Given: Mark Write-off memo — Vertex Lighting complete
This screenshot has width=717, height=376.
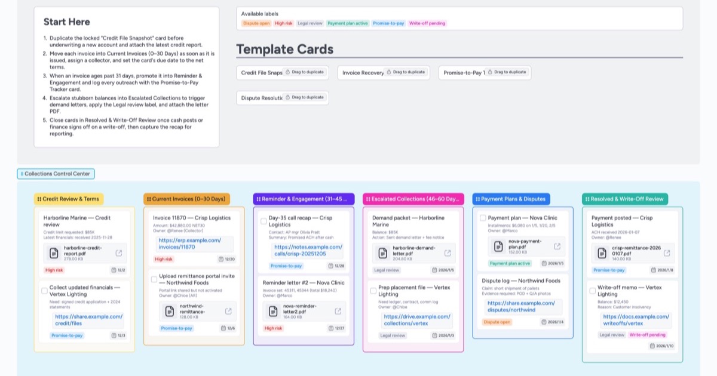Looking at the screenshot, I should point(593,291).
